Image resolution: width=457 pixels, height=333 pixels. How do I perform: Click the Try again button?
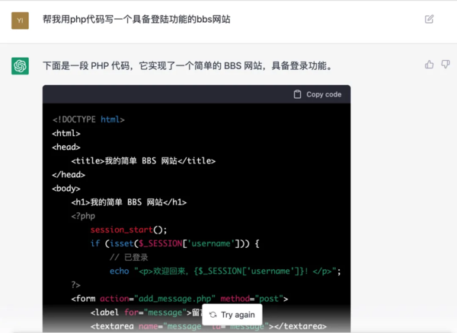232,315
